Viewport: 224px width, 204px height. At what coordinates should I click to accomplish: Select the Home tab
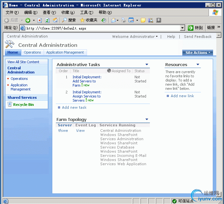click(13, 52)
